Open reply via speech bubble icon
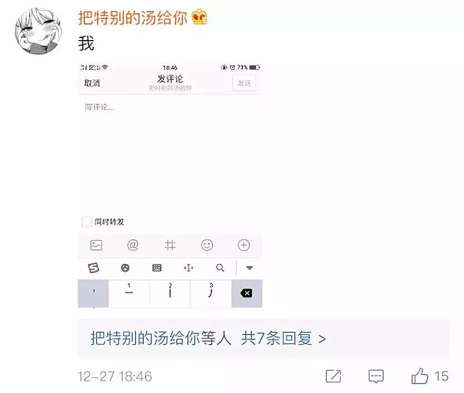Viewport: 464px width, 393px height. coord(376,376)
